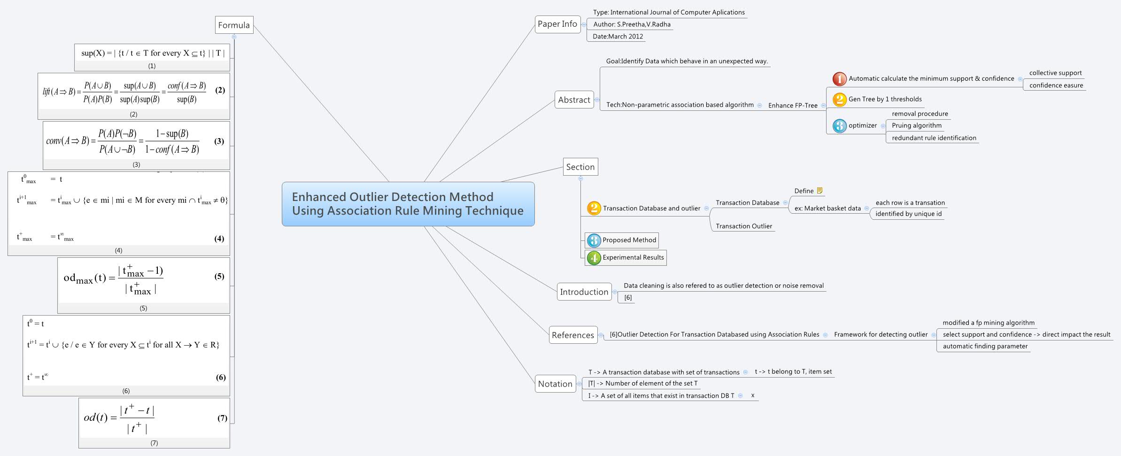The height and width of the screenshot is (456, 1121).
Task: Click the priority 1 marker on Automatic calculate topic
Action: coord(839,79)
